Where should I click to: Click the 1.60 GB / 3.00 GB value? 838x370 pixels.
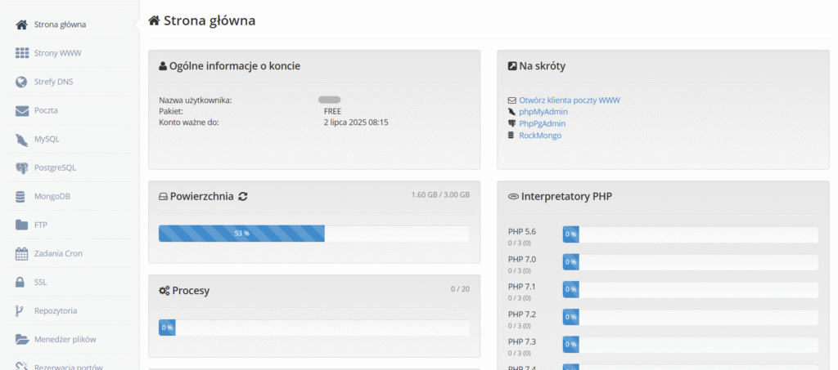pyautogui.click(x=440, y=195)
